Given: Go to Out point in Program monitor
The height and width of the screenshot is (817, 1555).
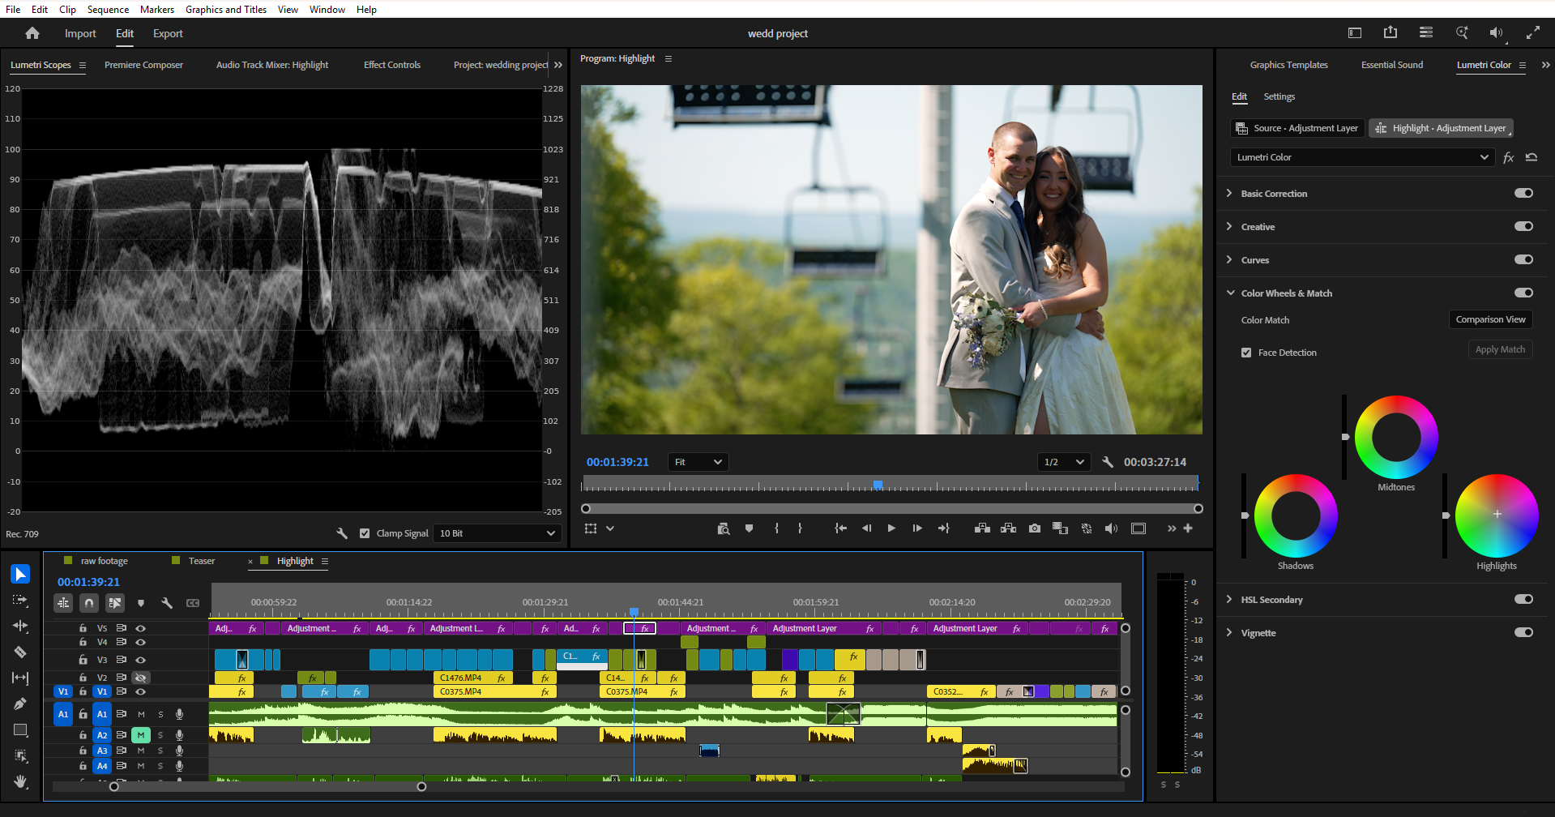Looking at the screenshot, I should [x=943, y=528].
